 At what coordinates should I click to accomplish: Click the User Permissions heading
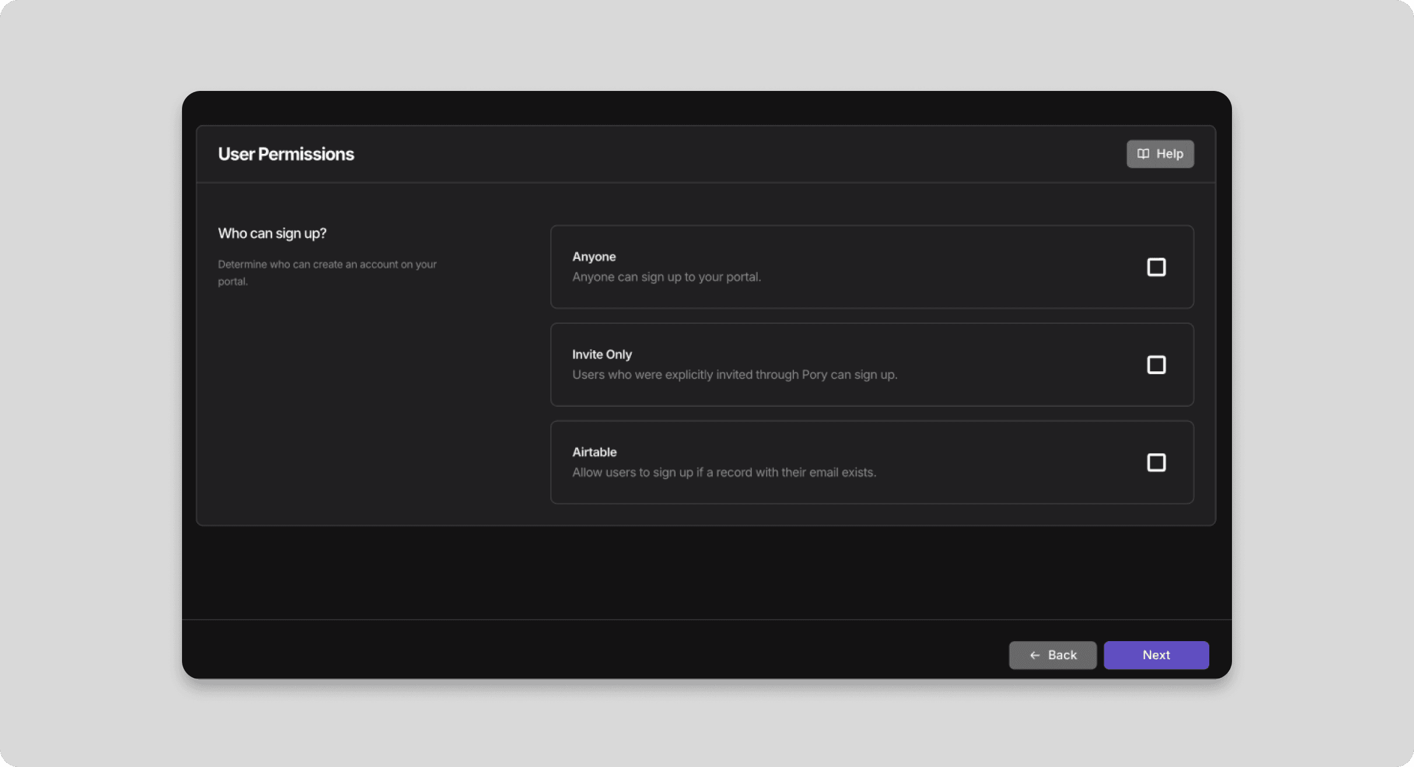(x=286, y=154)
